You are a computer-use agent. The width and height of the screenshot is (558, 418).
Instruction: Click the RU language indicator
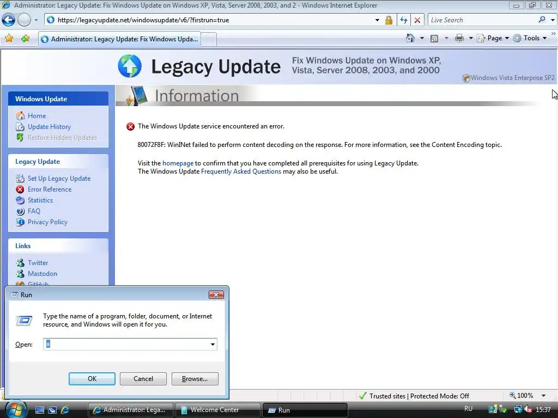[x=468, y=409]
